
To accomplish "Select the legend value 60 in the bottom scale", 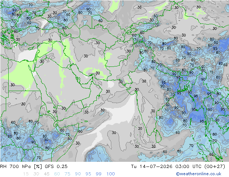I will 57,174.
